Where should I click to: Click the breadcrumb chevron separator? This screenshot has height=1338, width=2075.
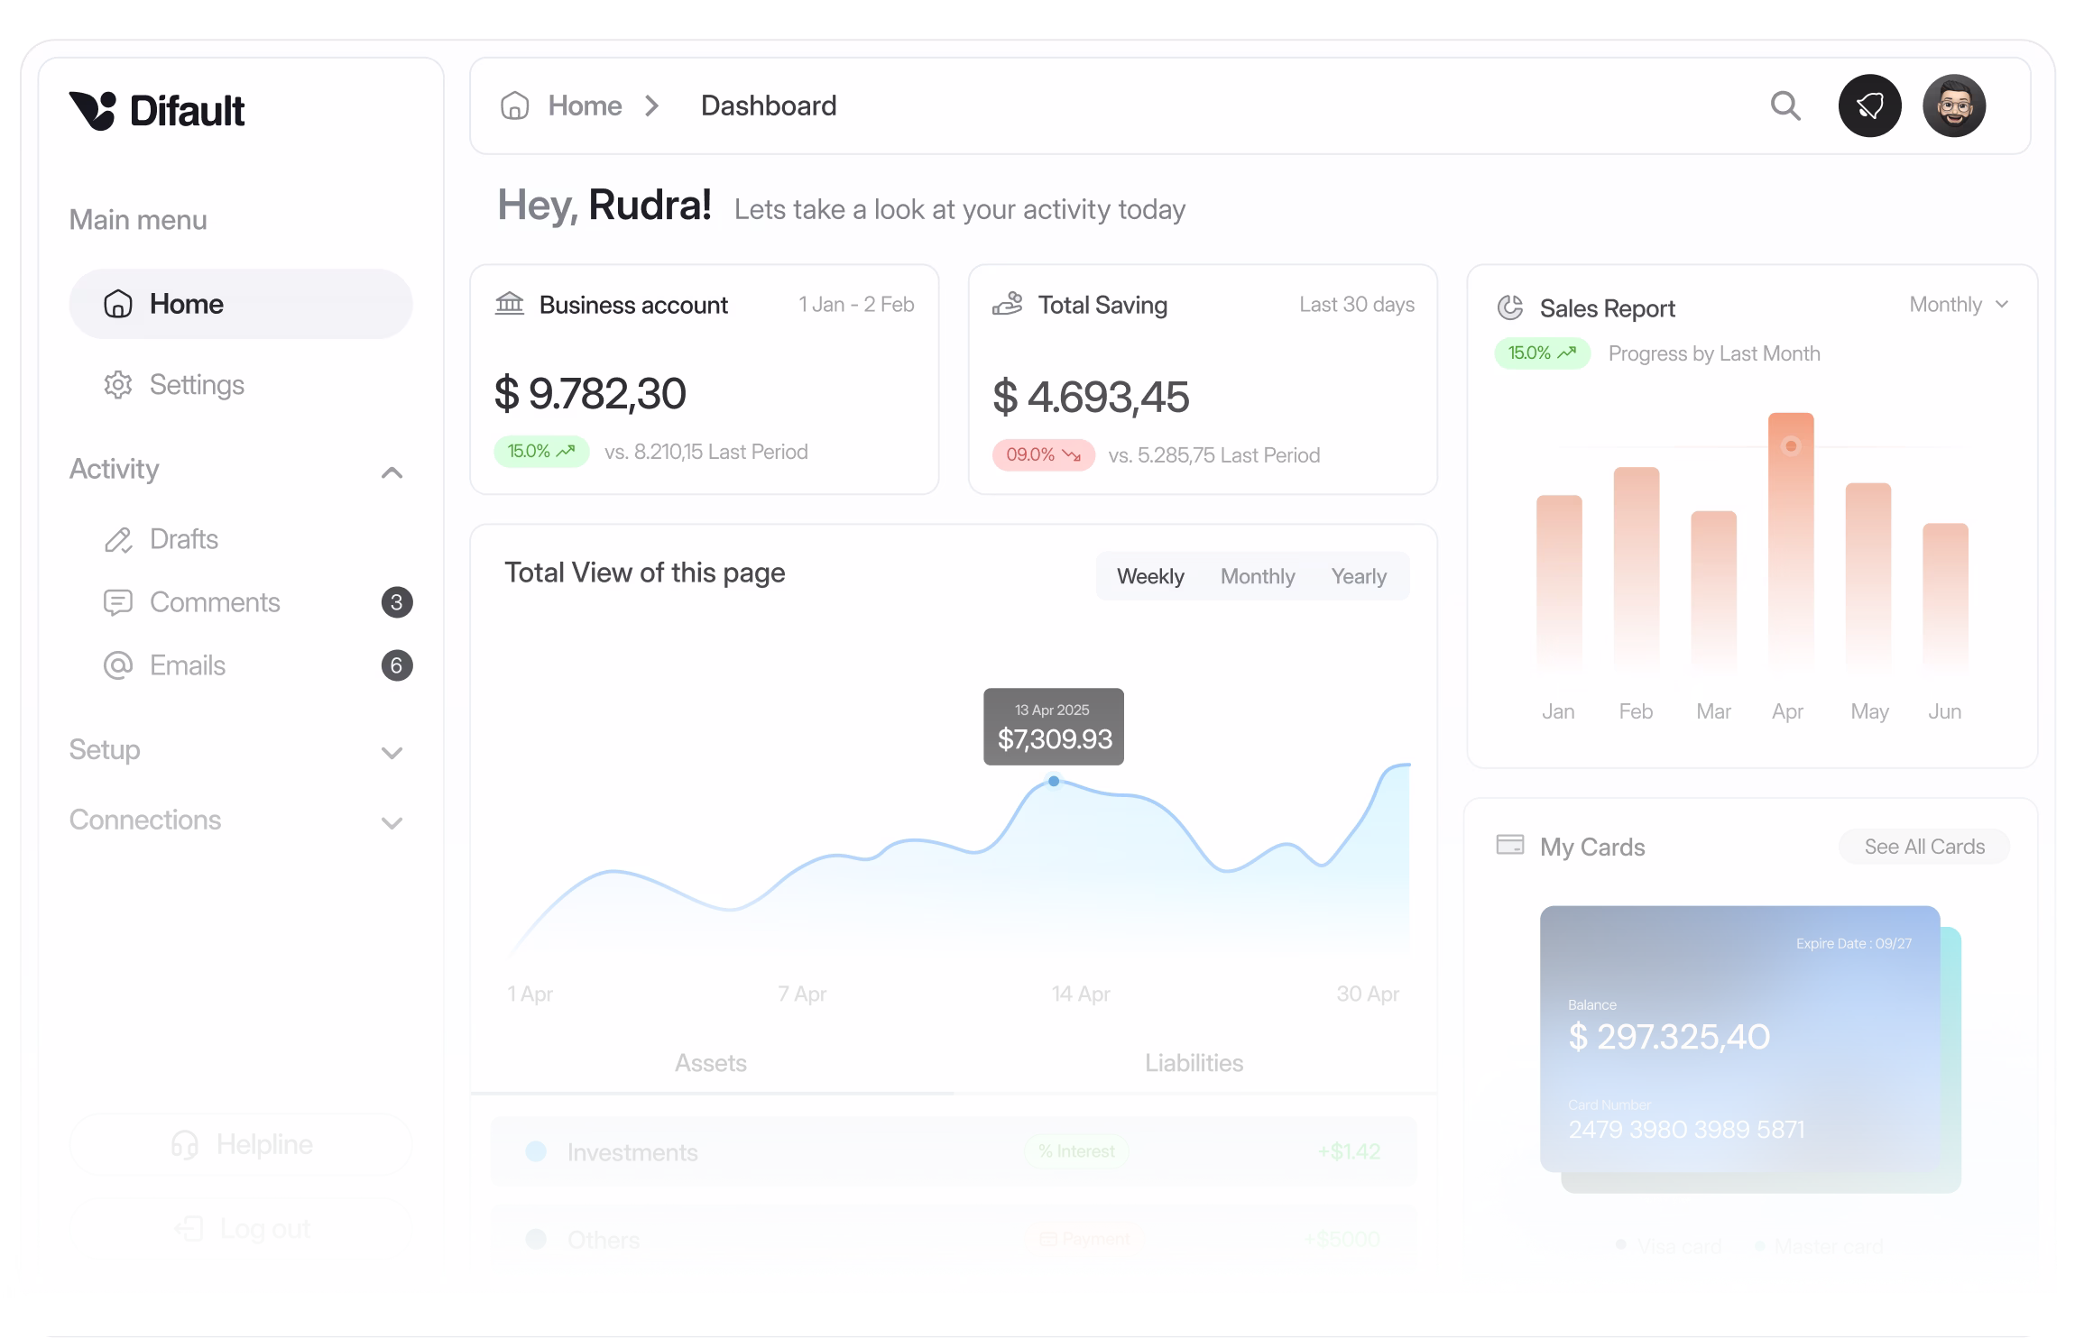(652, 105)
